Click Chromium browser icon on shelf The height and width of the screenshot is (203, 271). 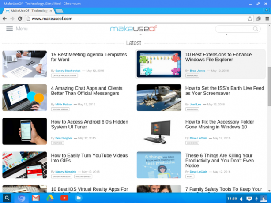[22, 198]
